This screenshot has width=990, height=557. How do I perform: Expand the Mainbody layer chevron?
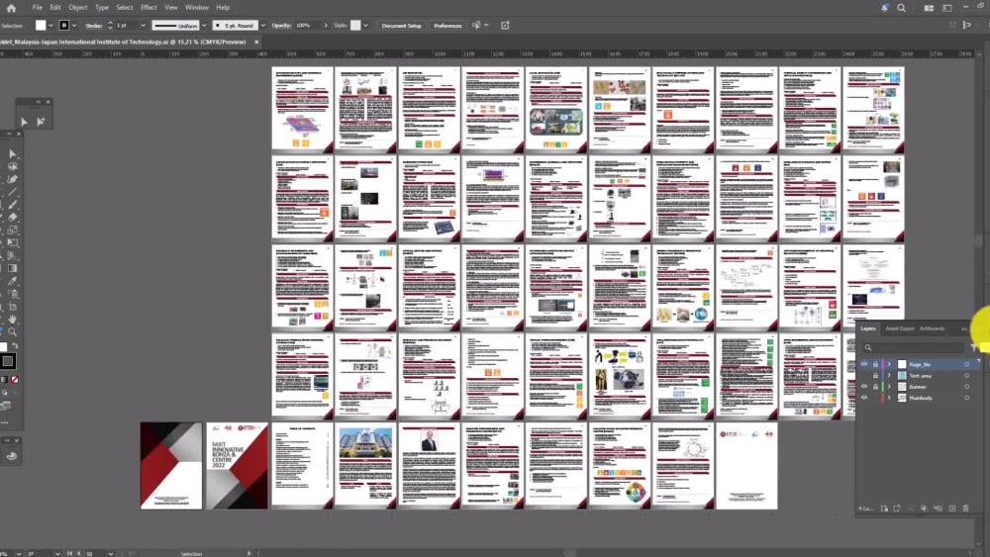[x=890, y=398]
